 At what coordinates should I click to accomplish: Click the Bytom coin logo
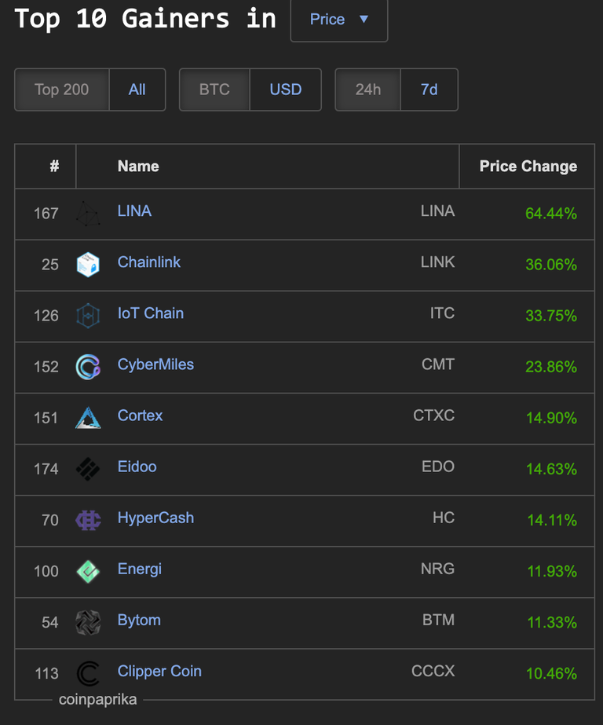tap(88, 622)
